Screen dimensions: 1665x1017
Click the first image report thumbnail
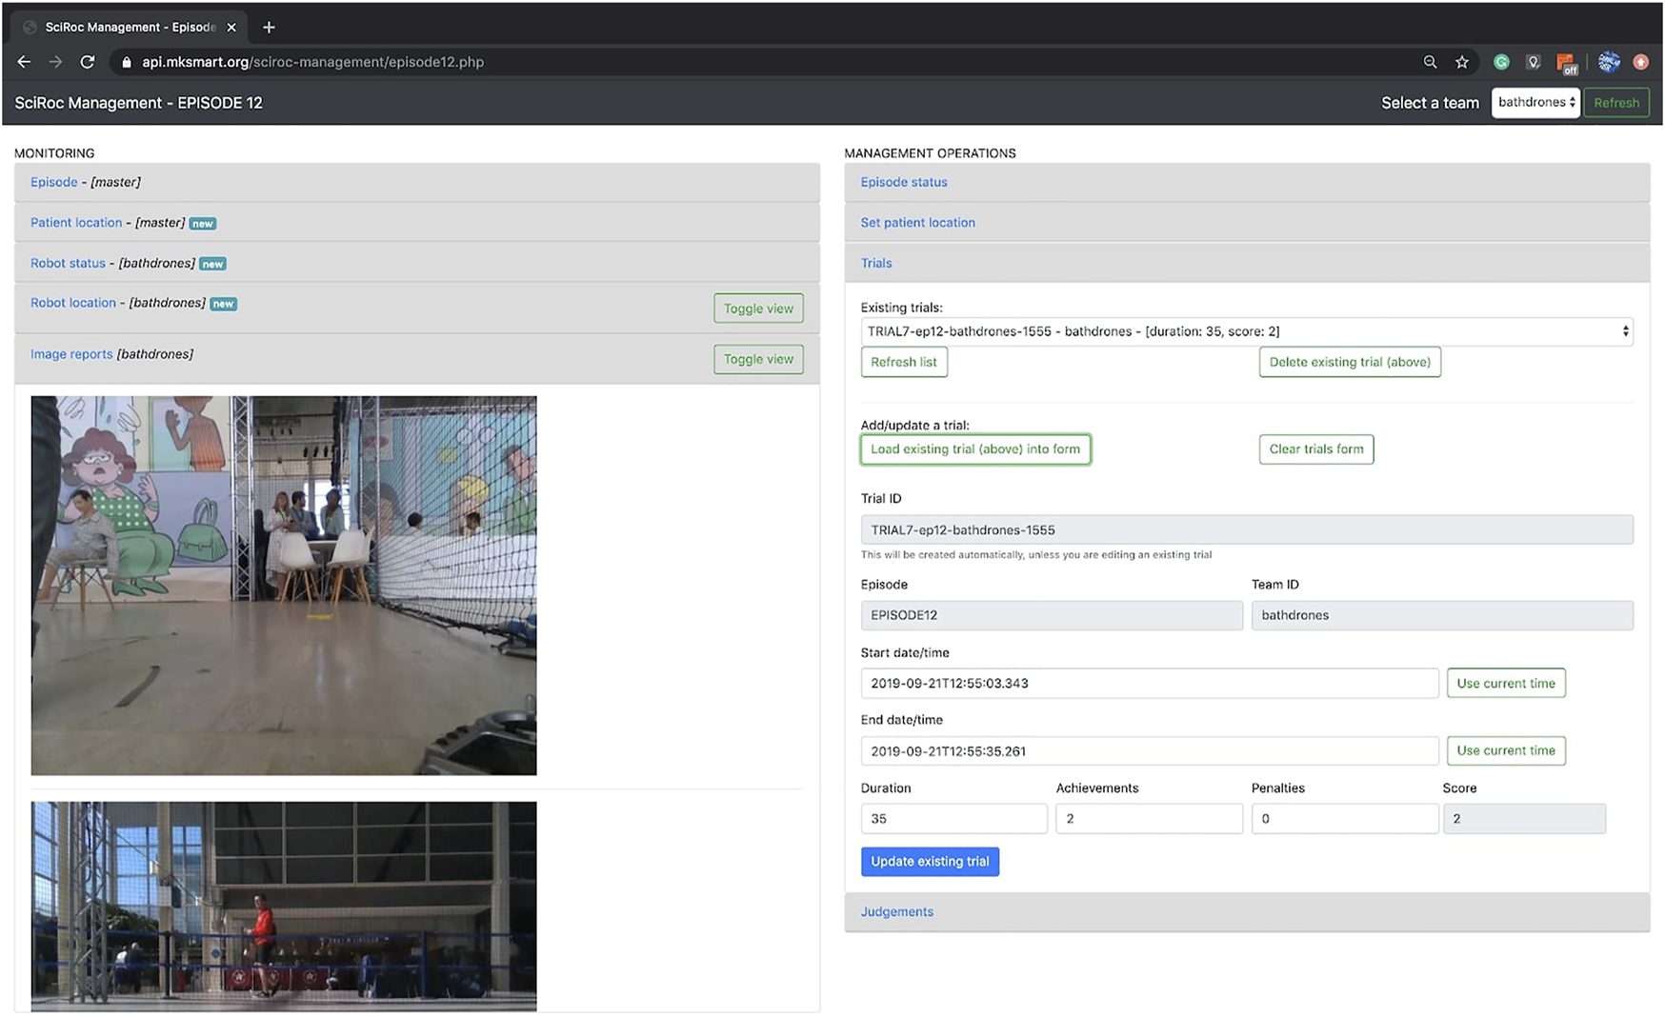pyautogui.click(x=283, y=585)
